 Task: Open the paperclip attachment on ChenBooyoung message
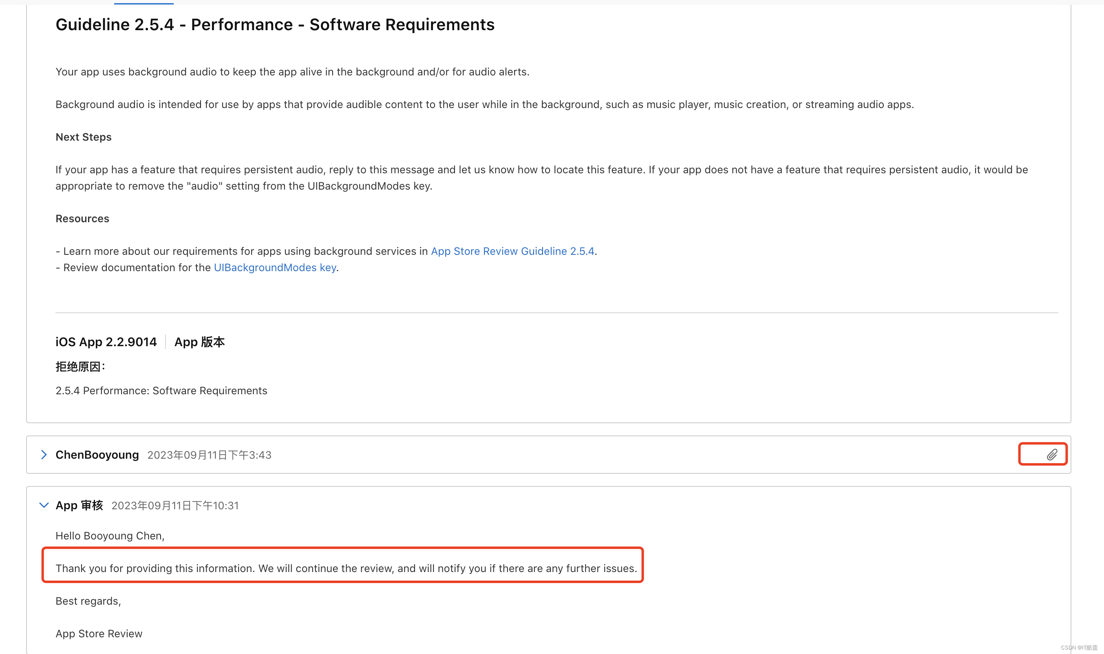click(x=1051, y=454)
